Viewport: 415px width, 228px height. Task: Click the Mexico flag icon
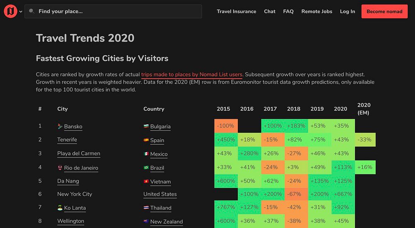click(146, 154)
